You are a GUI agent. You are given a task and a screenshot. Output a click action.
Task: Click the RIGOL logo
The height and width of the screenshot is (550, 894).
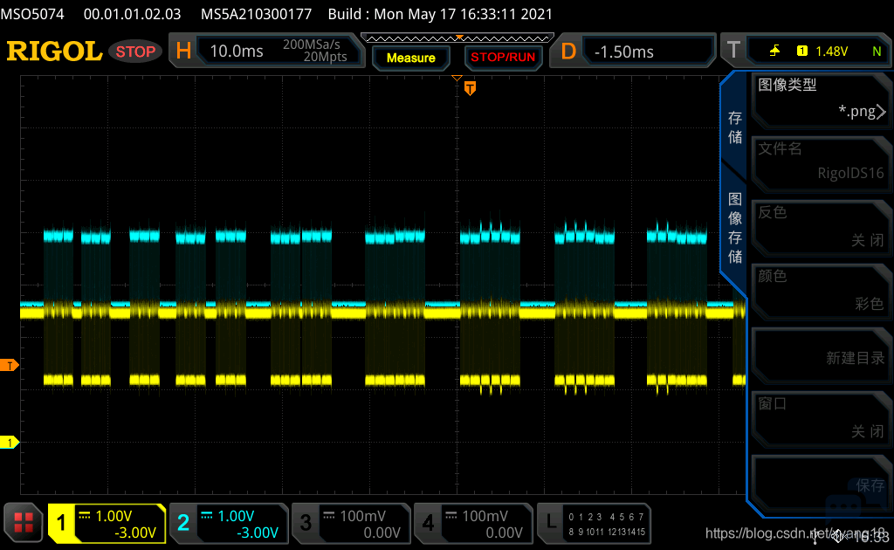tap(54, 52)
